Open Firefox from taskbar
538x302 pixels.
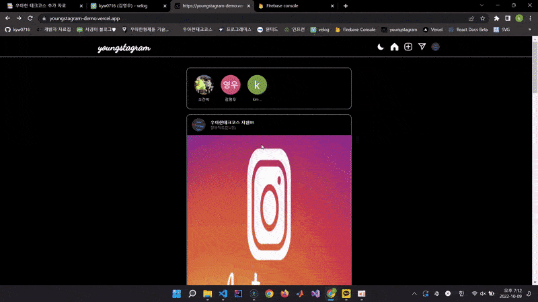284,293
